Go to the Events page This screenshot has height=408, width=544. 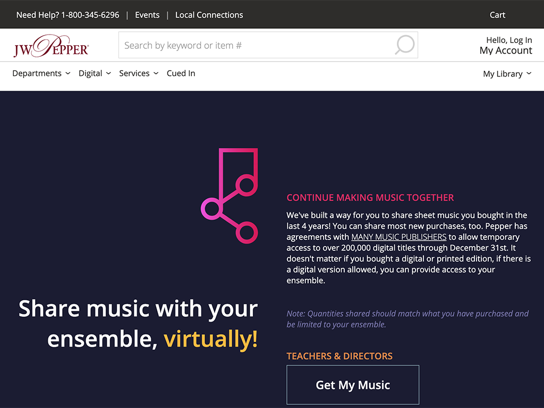[x=147, y=15]
